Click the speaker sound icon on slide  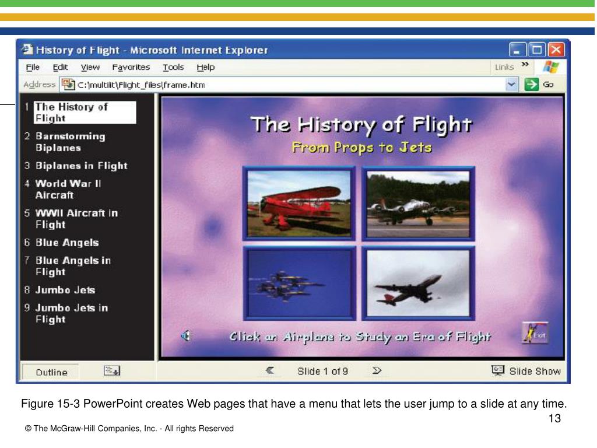click(x=186, y=335)
